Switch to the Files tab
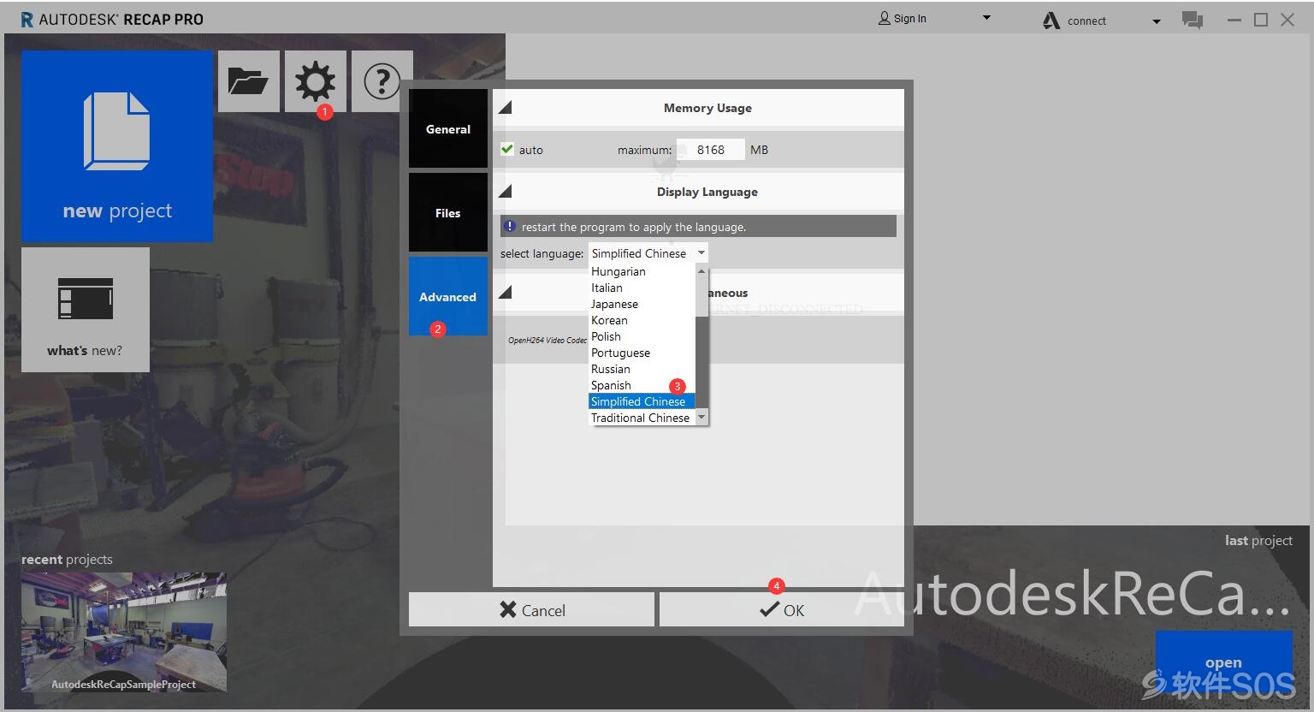1314x712 pixels. (448, 213)
